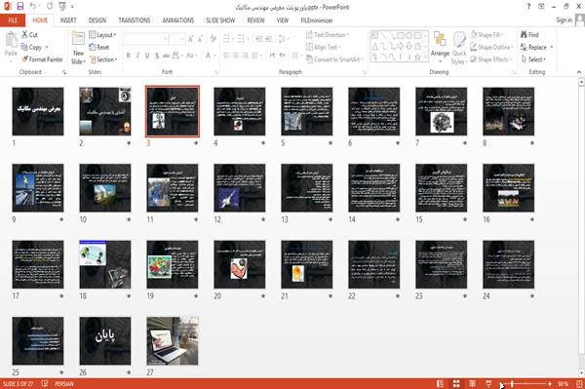Expand Align Text dropdown

point(323,47)
